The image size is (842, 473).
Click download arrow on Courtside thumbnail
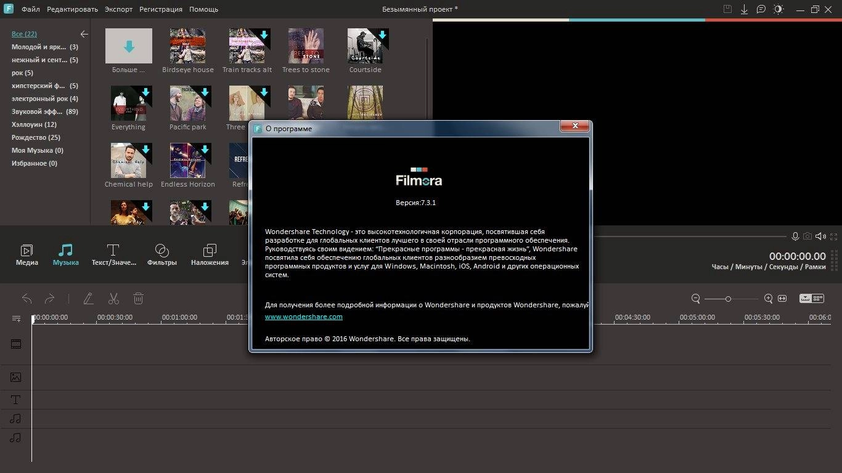[382, 35]
